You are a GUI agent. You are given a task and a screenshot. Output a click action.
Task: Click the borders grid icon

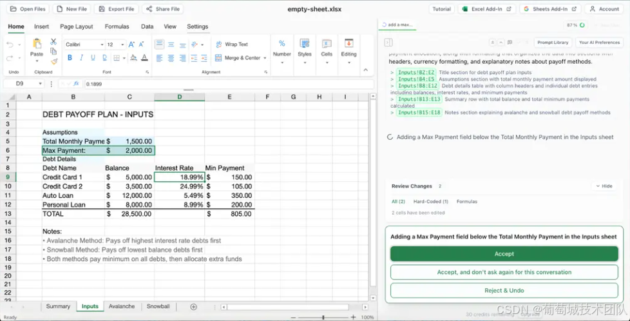[x=117, y=58]
